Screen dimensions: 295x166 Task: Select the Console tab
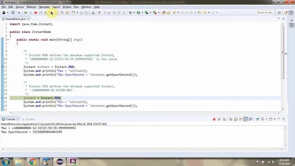10,119
